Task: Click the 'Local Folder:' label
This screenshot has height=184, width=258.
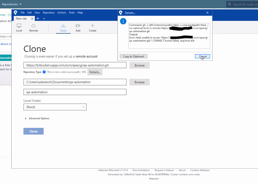Action: (x=32, y=101)
